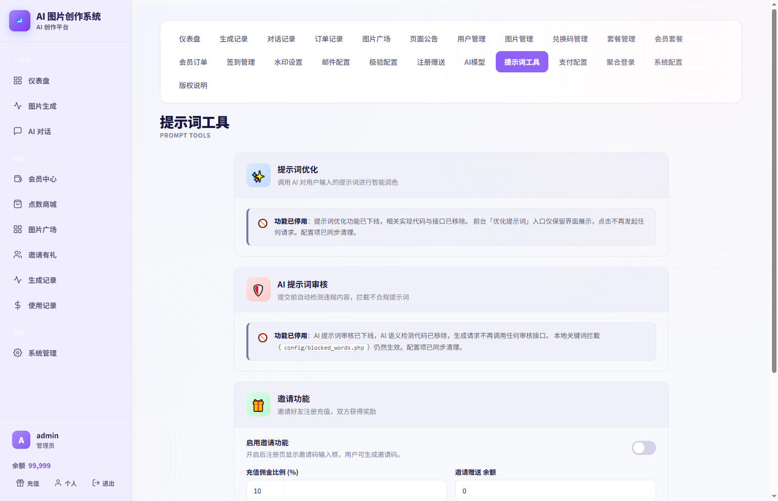Open the 个人 profile link
The image size is (778, 501).
tap(66, 483)
